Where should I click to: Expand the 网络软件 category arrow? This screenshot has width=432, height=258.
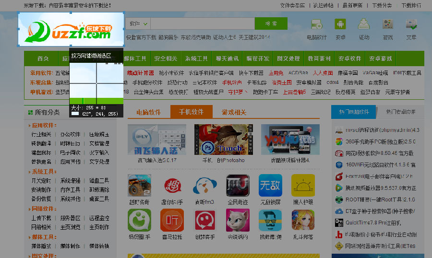tap(29, 209)
